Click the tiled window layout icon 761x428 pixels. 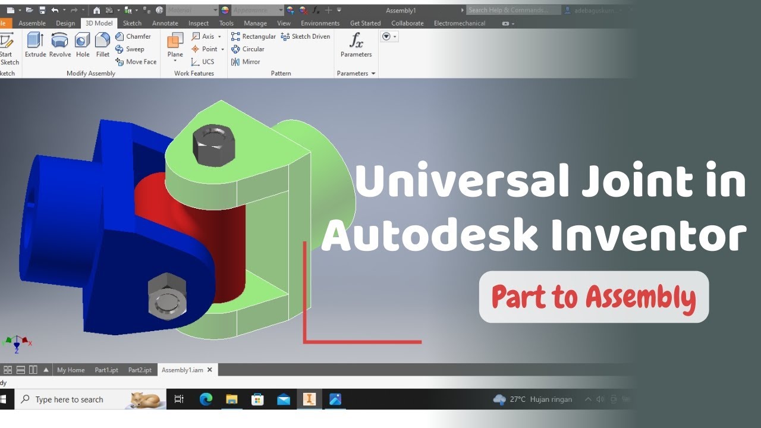8,370
